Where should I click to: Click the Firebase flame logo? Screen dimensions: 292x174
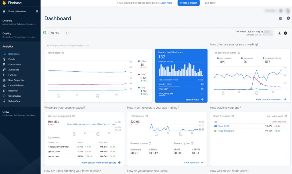tap(4, 3)
